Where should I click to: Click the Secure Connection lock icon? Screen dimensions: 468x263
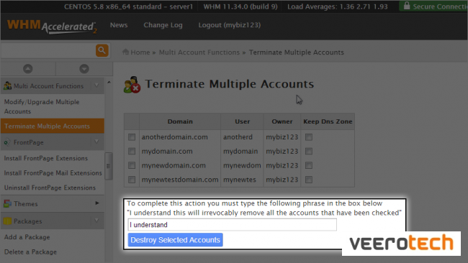(x=407, y=5)
